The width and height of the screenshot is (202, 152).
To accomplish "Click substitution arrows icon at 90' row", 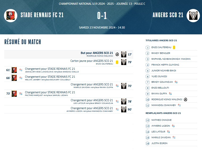I will point(117,109).
